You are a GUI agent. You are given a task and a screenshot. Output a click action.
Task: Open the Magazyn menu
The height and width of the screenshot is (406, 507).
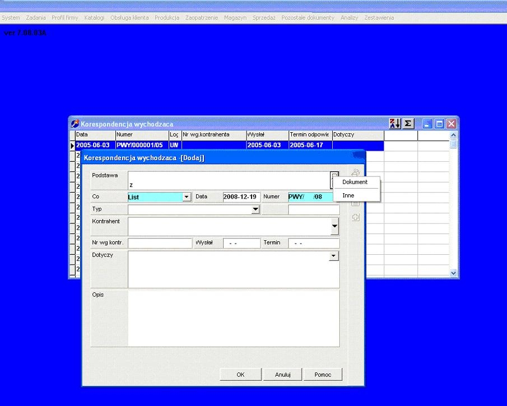pyautogui.click(x=235, y=18)
